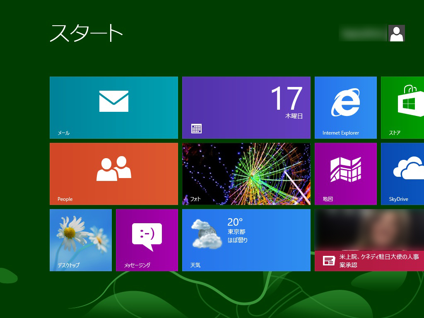The height and width of the screenshot is (318, 424).
Task: Click the weather cloud and moon icon
Action: tap(207, 234)
